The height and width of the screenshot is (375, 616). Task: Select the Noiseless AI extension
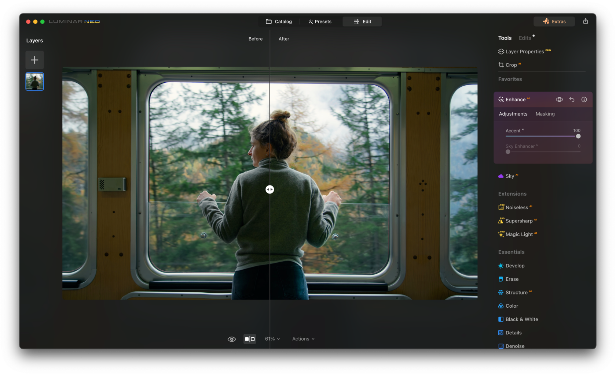[517, 207]
